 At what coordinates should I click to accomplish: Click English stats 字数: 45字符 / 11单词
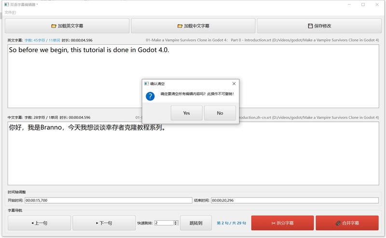[42, 40]
